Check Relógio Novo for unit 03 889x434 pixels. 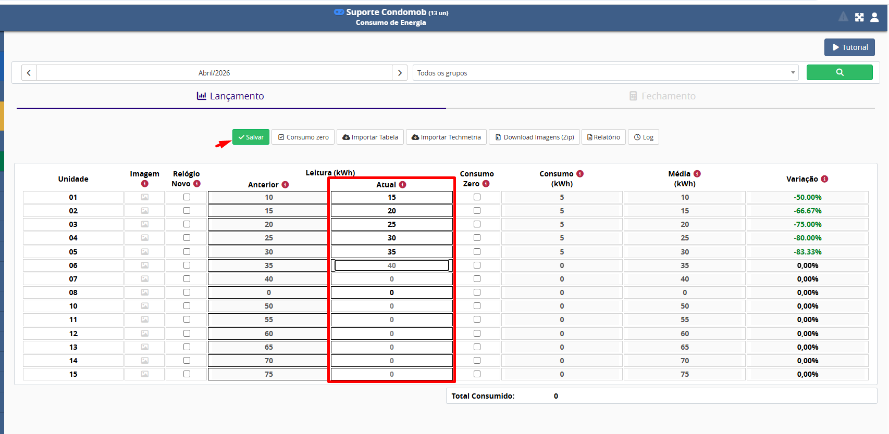(187, 224)
